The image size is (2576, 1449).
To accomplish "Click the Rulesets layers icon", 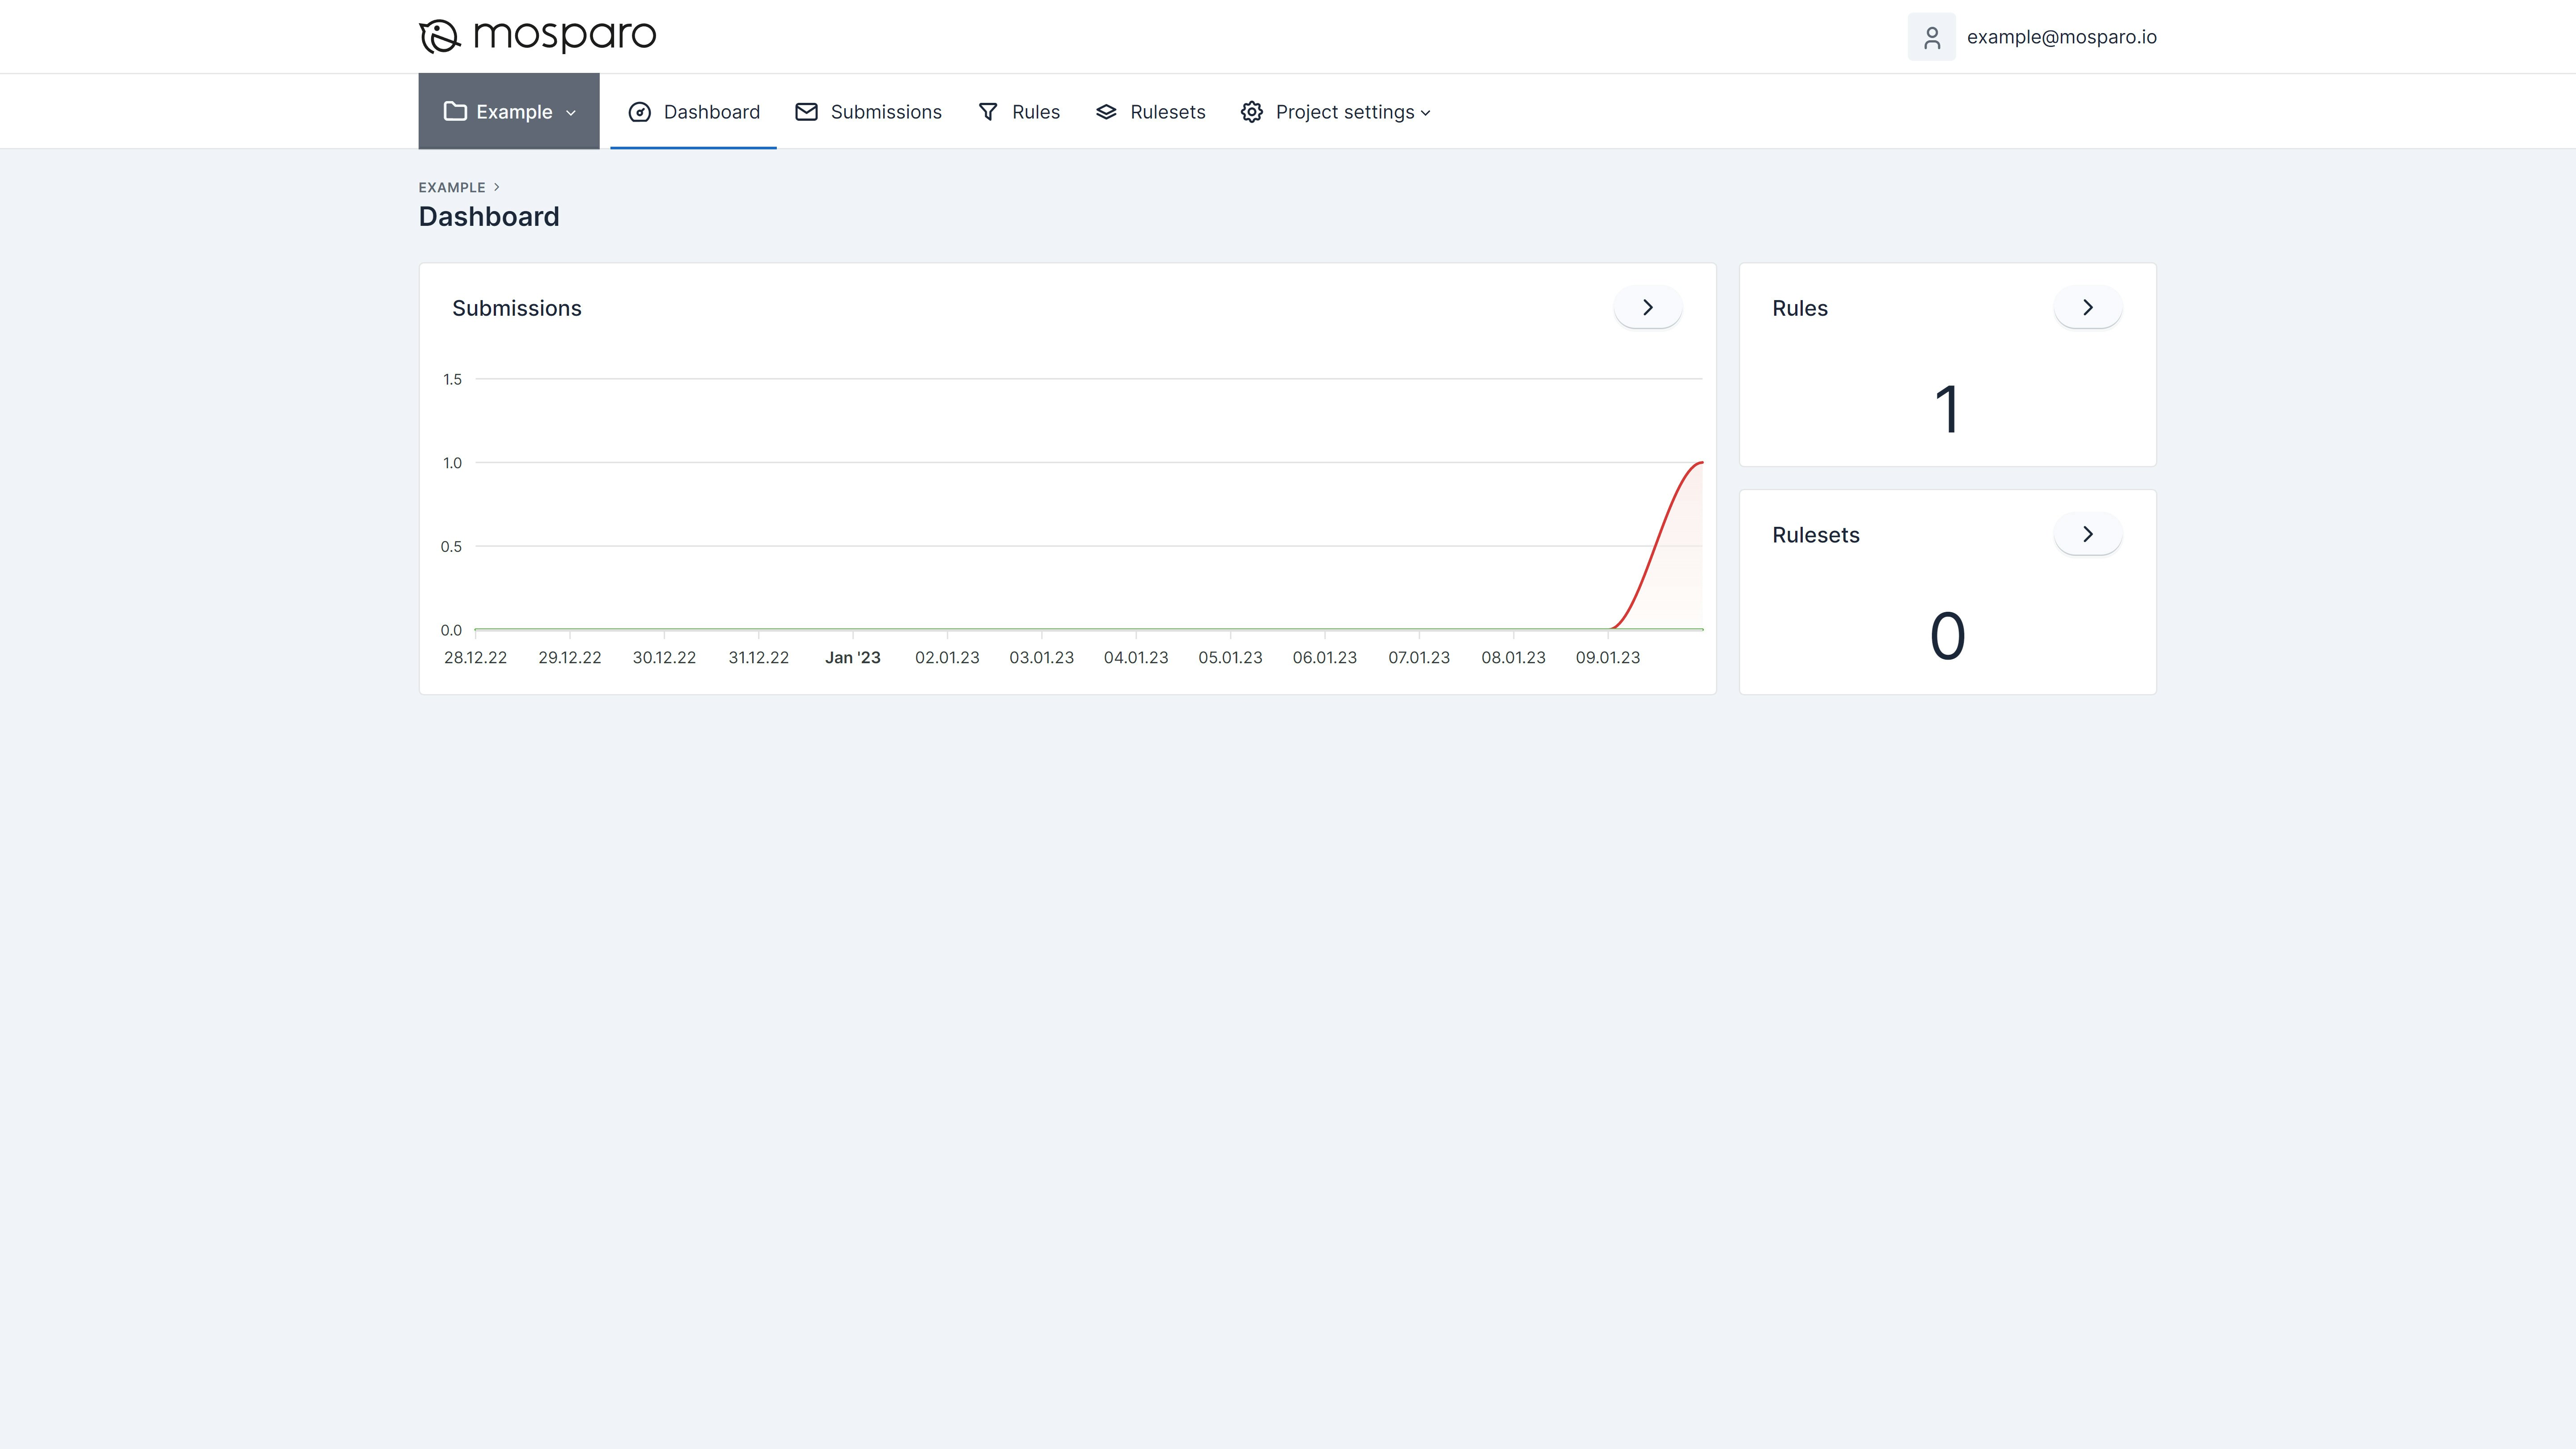I will 1106,112.
